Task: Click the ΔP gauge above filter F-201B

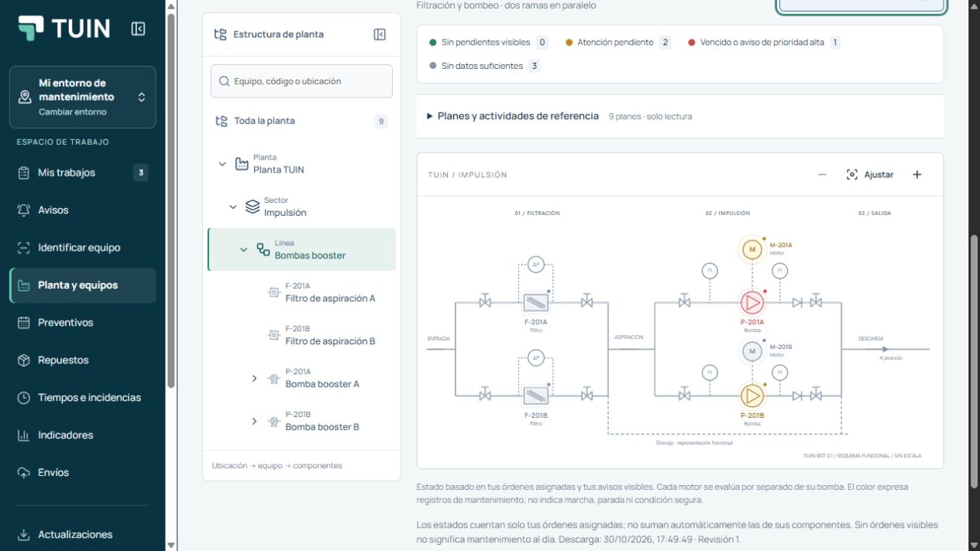Action: (536, 358)
